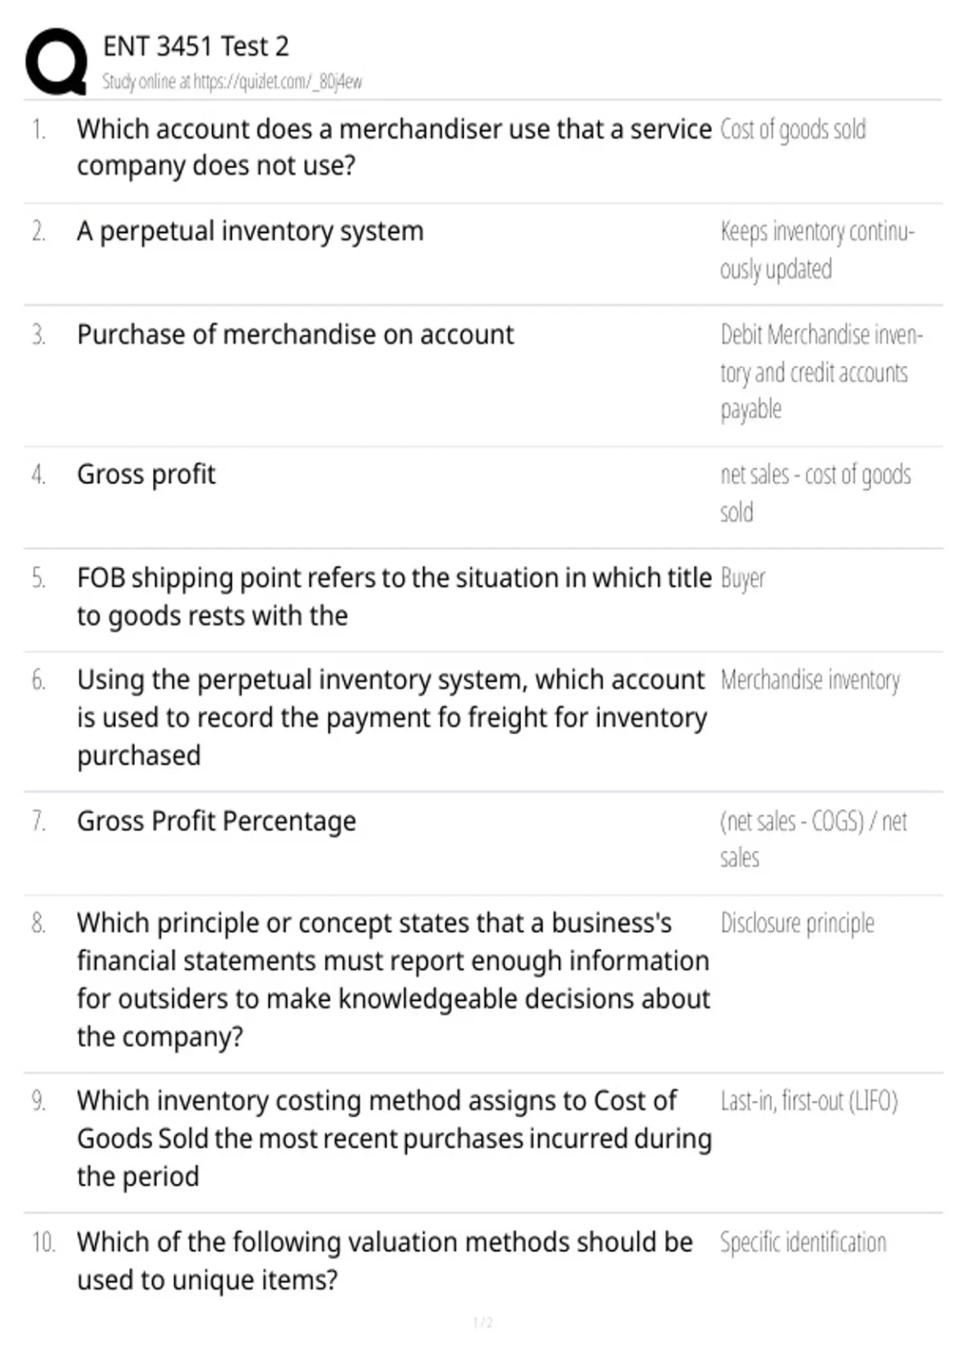Viewport: 965px width, 1367px height.
Task: Click the 'Specific identification' answer
Action: tap(803, 1242)
